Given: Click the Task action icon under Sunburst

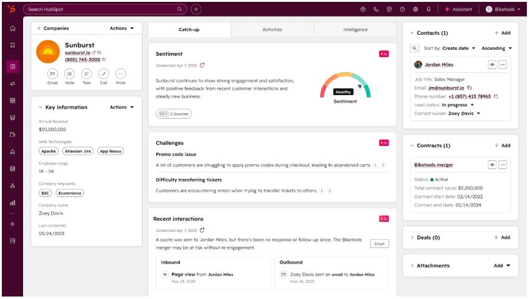Looking at the screenshot, I should pyautogui.click(x=87, y=73).
